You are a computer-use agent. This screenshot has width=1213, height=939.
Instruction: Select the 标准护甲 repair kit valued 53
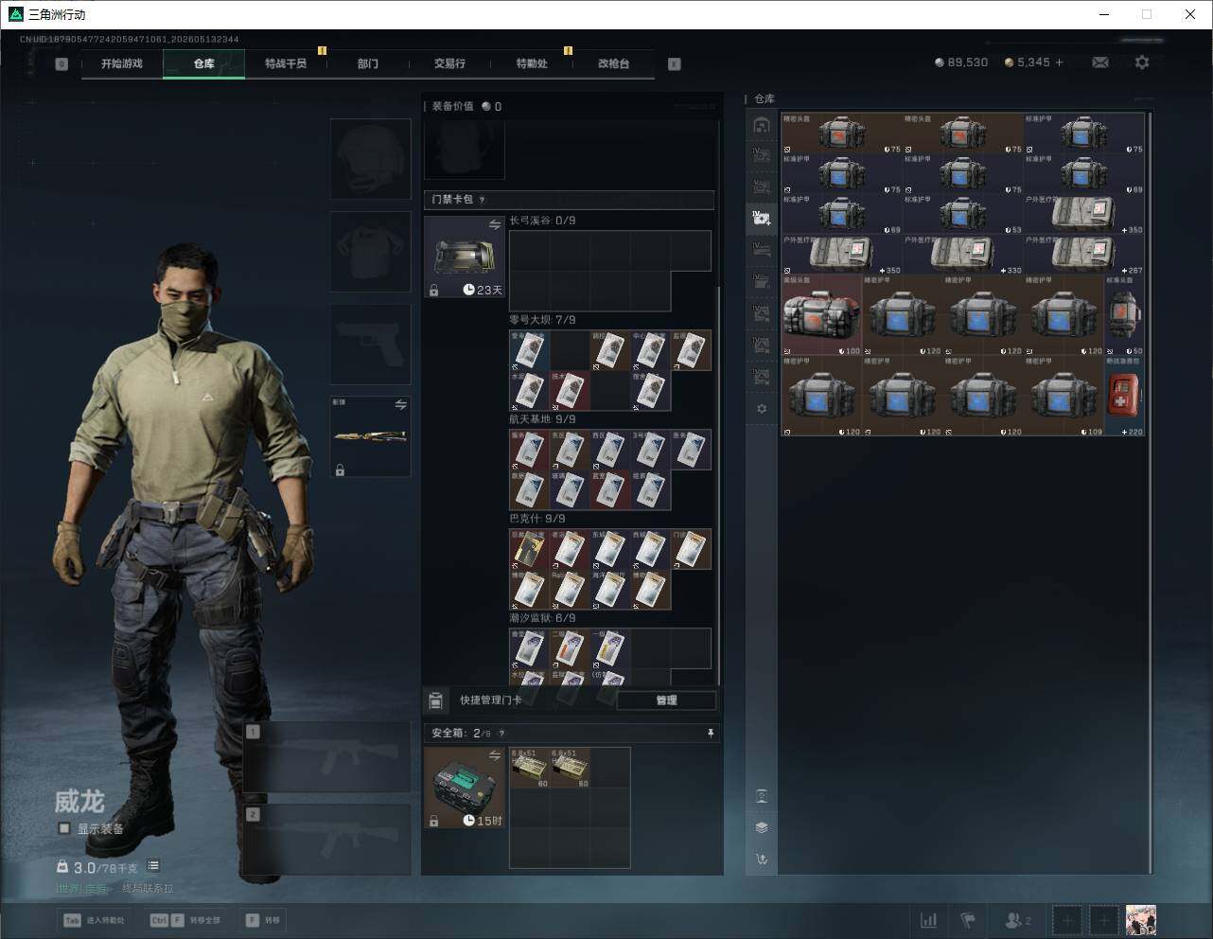963,215
